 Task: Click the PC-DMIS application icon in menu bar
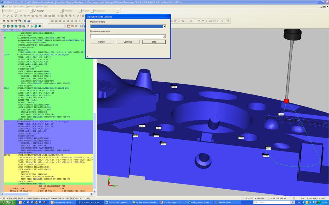tap(3, 6)
